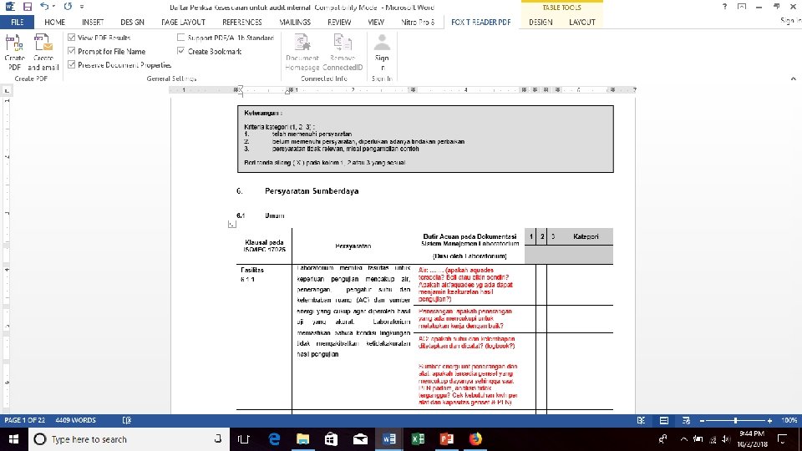This screenshot has height=451, width=802.
Task: Click the Keterangan text in gray box
Action: [x=263, y=113]
